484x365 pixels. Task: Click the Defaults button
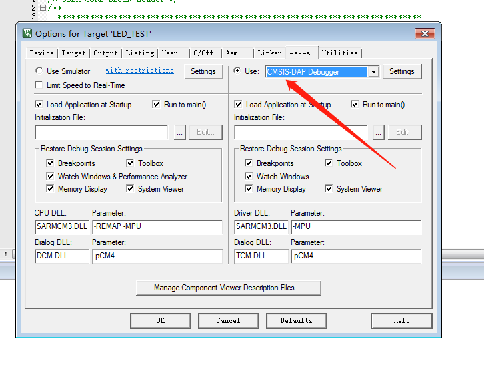coord(296,320)
